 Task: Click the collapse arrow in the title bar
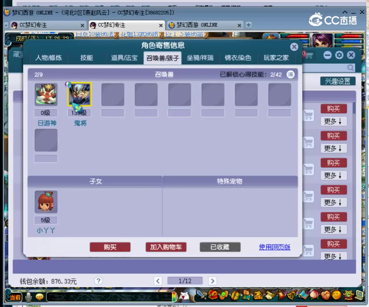[345, 12]
